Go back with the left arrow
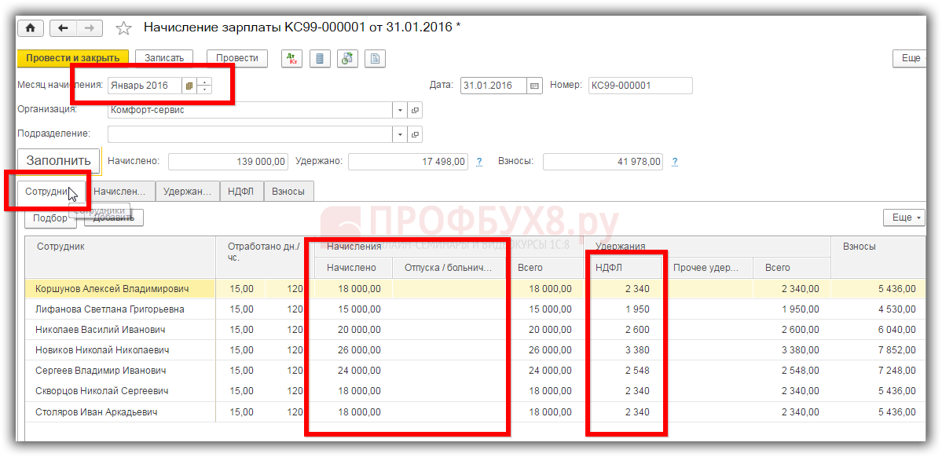942x457 pixels. click(x=64, y=28)
